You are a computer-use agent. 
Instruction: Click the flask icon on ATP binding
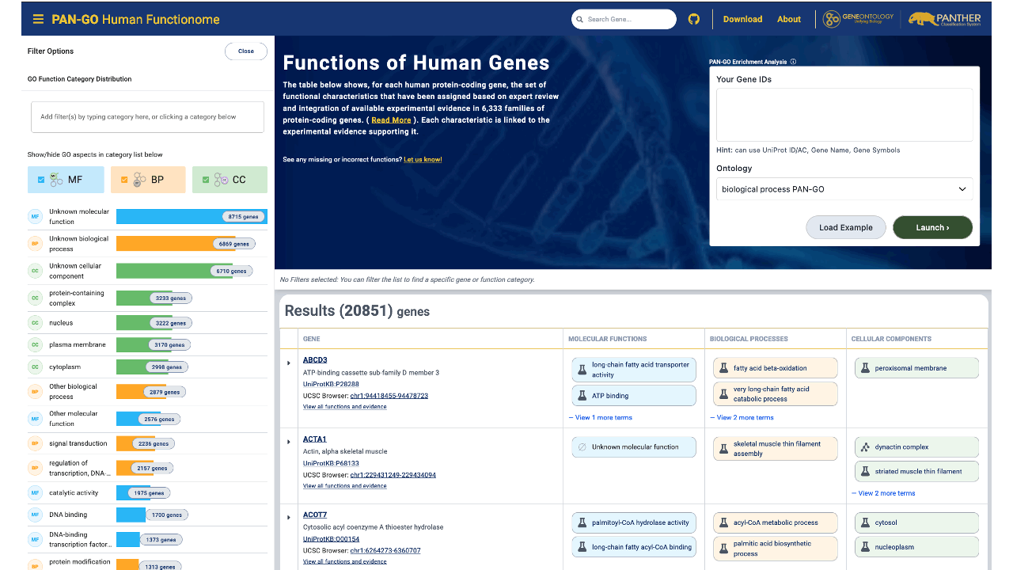pyautogui.click(x=582, y=396)
